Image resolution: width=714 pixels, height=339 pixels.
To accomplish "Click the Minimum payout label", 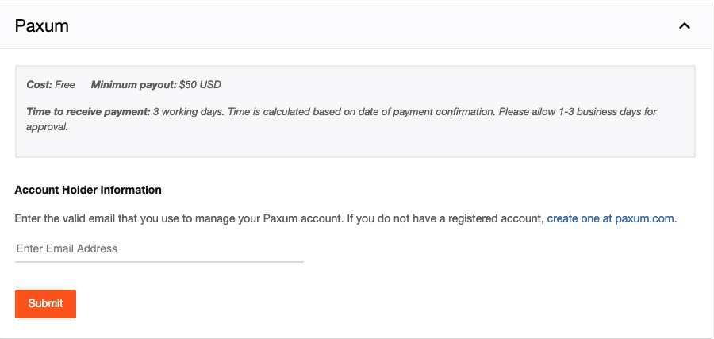I will click(x=133, y=84).
